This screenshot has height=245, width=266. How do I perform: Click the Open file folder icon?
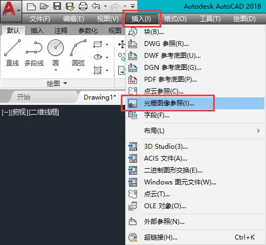44,6
